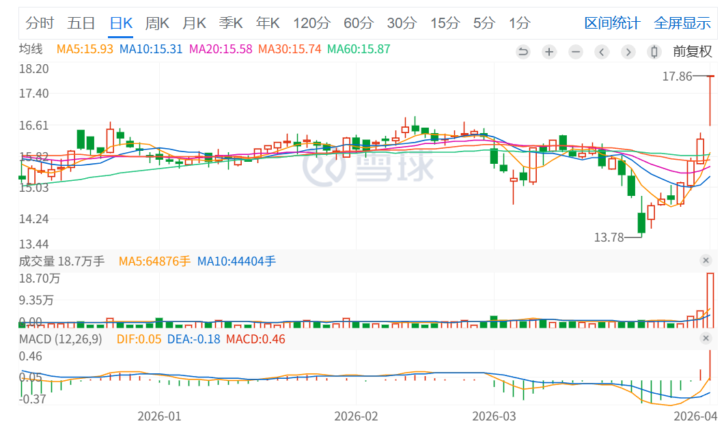The height and width of the screenshot is (430, 724).
Task: Toggle the MA5:15.93 orange line legend
Action: click(85, 49)
